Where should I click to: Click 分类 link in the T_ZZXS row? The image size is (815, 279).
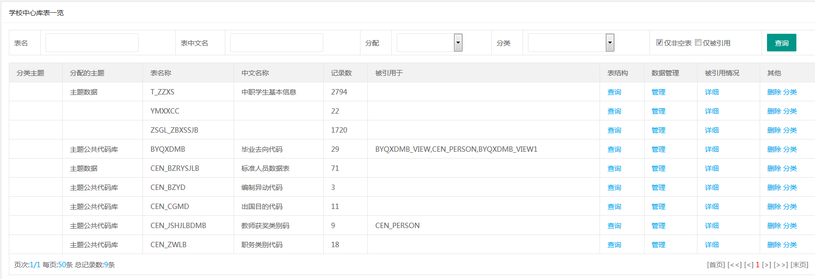pyautogui.click(x=790, y=92)
